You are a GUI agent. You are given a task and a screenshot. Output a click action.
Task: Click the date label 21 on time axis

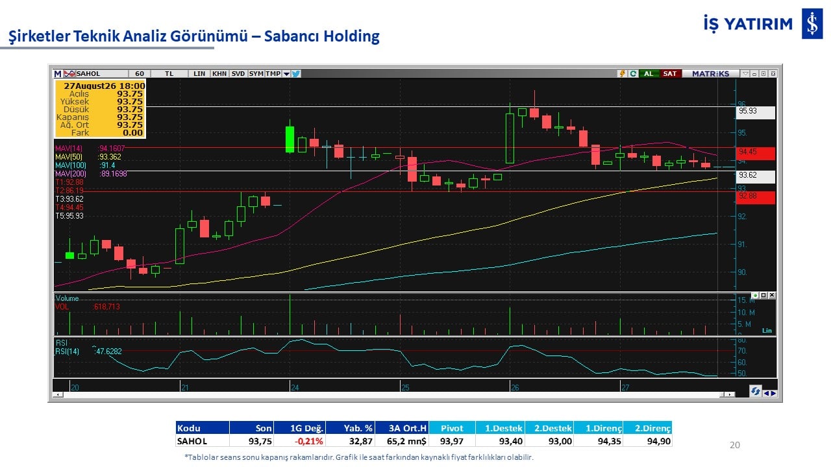pos(185,387)
